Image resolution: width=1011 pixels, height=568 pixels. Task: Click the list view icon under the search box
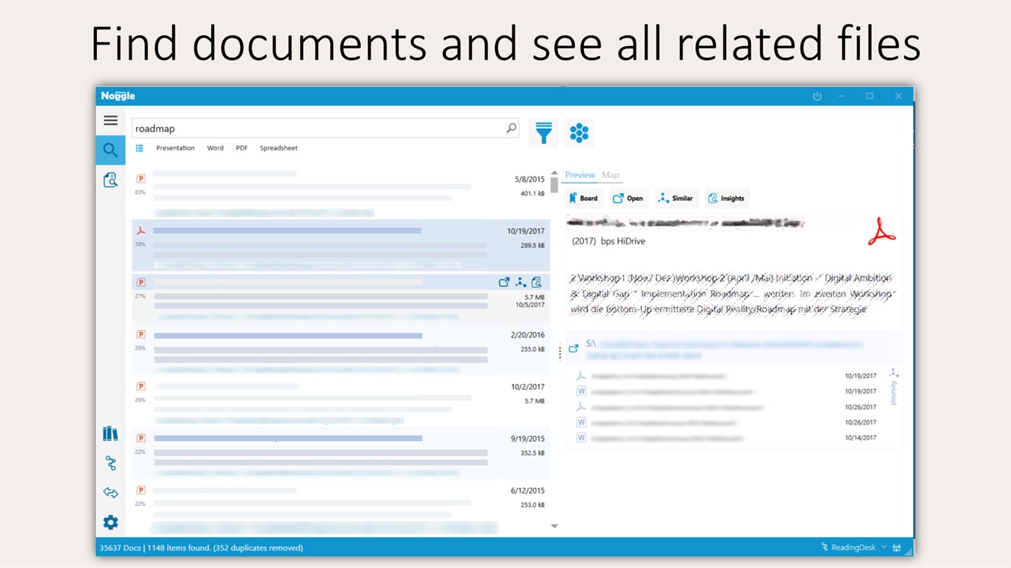tap(139, 147)
